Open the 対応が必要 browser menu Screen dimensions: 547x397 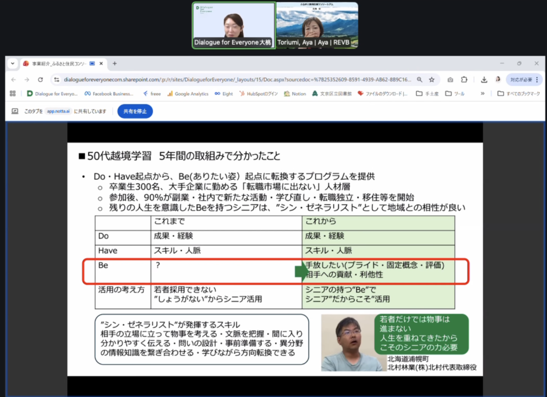pos(523,80)
